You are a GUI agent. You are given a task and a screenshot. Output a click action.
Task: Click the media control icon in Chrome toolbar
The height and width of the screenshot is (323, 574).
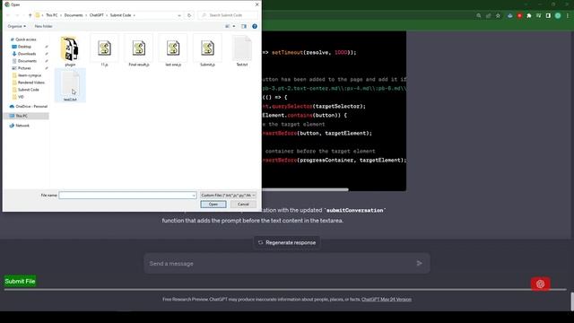click(538, 16)
